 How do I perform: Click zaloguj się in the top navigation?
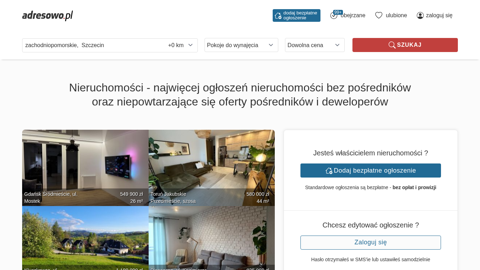point(439,15)
